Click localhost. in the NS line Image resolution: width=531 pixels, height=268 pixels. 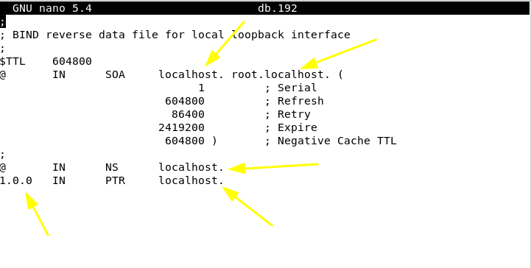(x=191, y=167)
